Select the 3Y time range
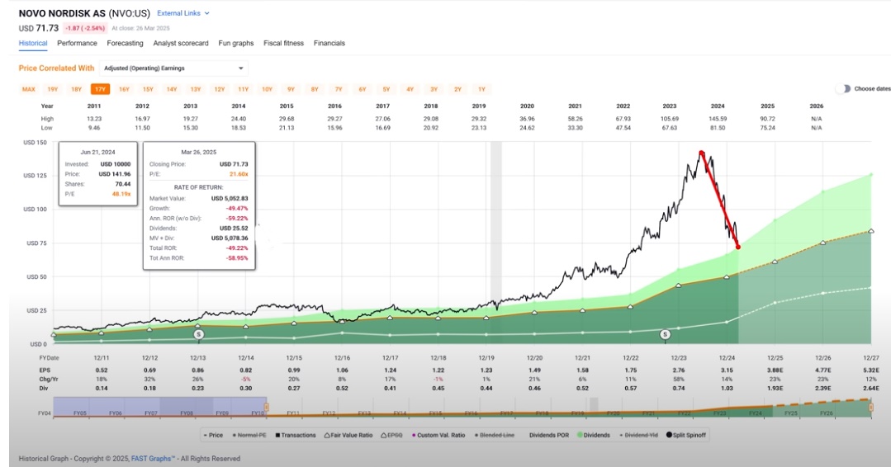Screen dimensions: 891x467 point(434,89)
